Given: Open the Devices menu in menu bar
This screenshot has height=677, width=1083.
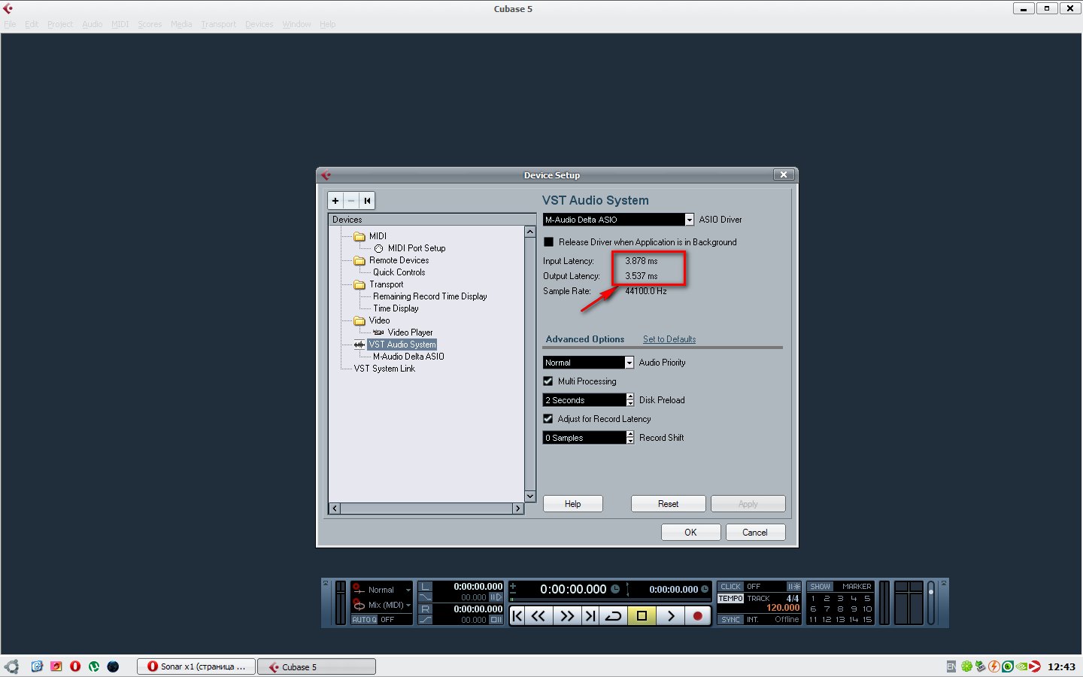Looking at the screenshot, I should [259, 24].
